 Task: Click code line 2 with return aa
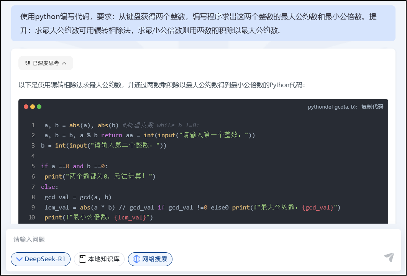150,135
